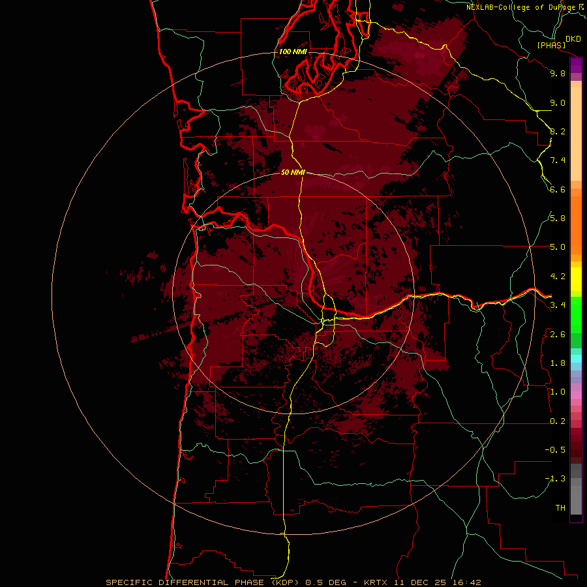Click the 100 NMI range ring label
Viewport: 587px width, 587px height.
[x=293, y=52]
